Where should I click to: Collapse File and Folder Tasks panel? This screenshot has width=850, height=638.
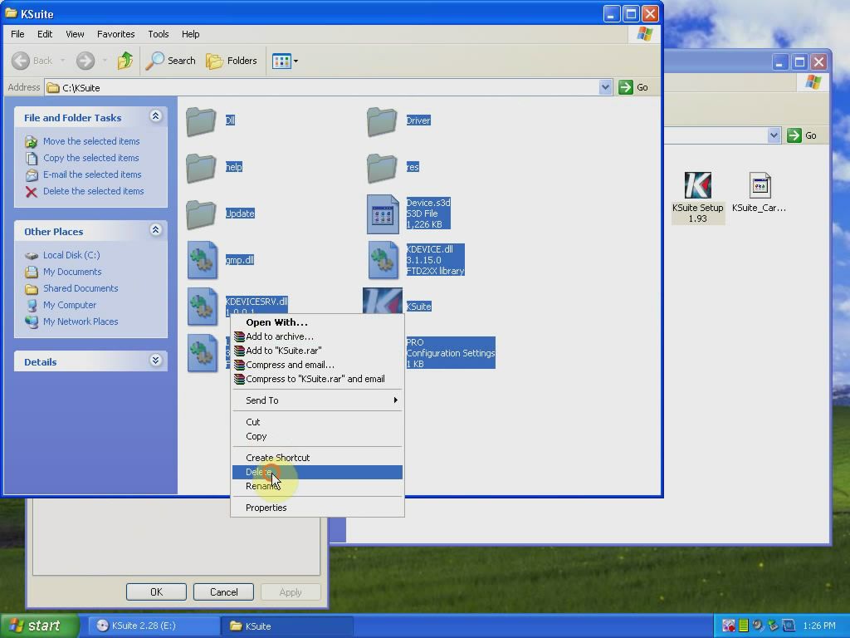pyautogui.click(x=155, y=116)
